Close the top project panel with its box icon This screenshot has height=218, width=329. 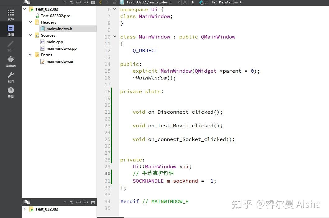pyautogui.click(x=93, y=2)
